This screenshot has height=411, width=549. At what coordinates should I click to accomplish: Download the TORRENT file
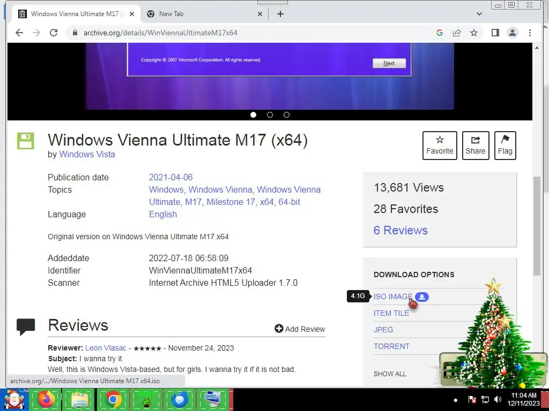391,346
